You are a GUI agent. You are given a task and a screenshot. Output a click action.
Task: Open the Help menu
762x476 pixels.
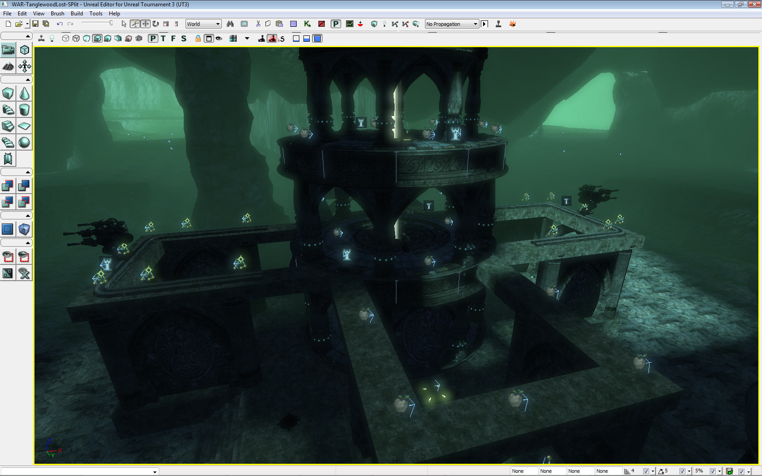pyautogui.click(x=114, y=14)
